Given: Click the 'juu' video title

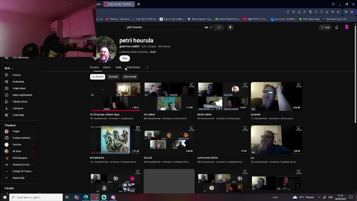Looking at the screenshot, I should [252, 158].
